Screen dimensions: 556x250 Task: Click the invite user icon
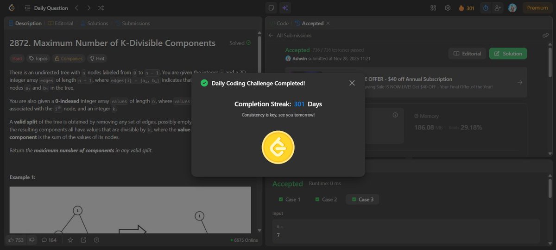498,8
